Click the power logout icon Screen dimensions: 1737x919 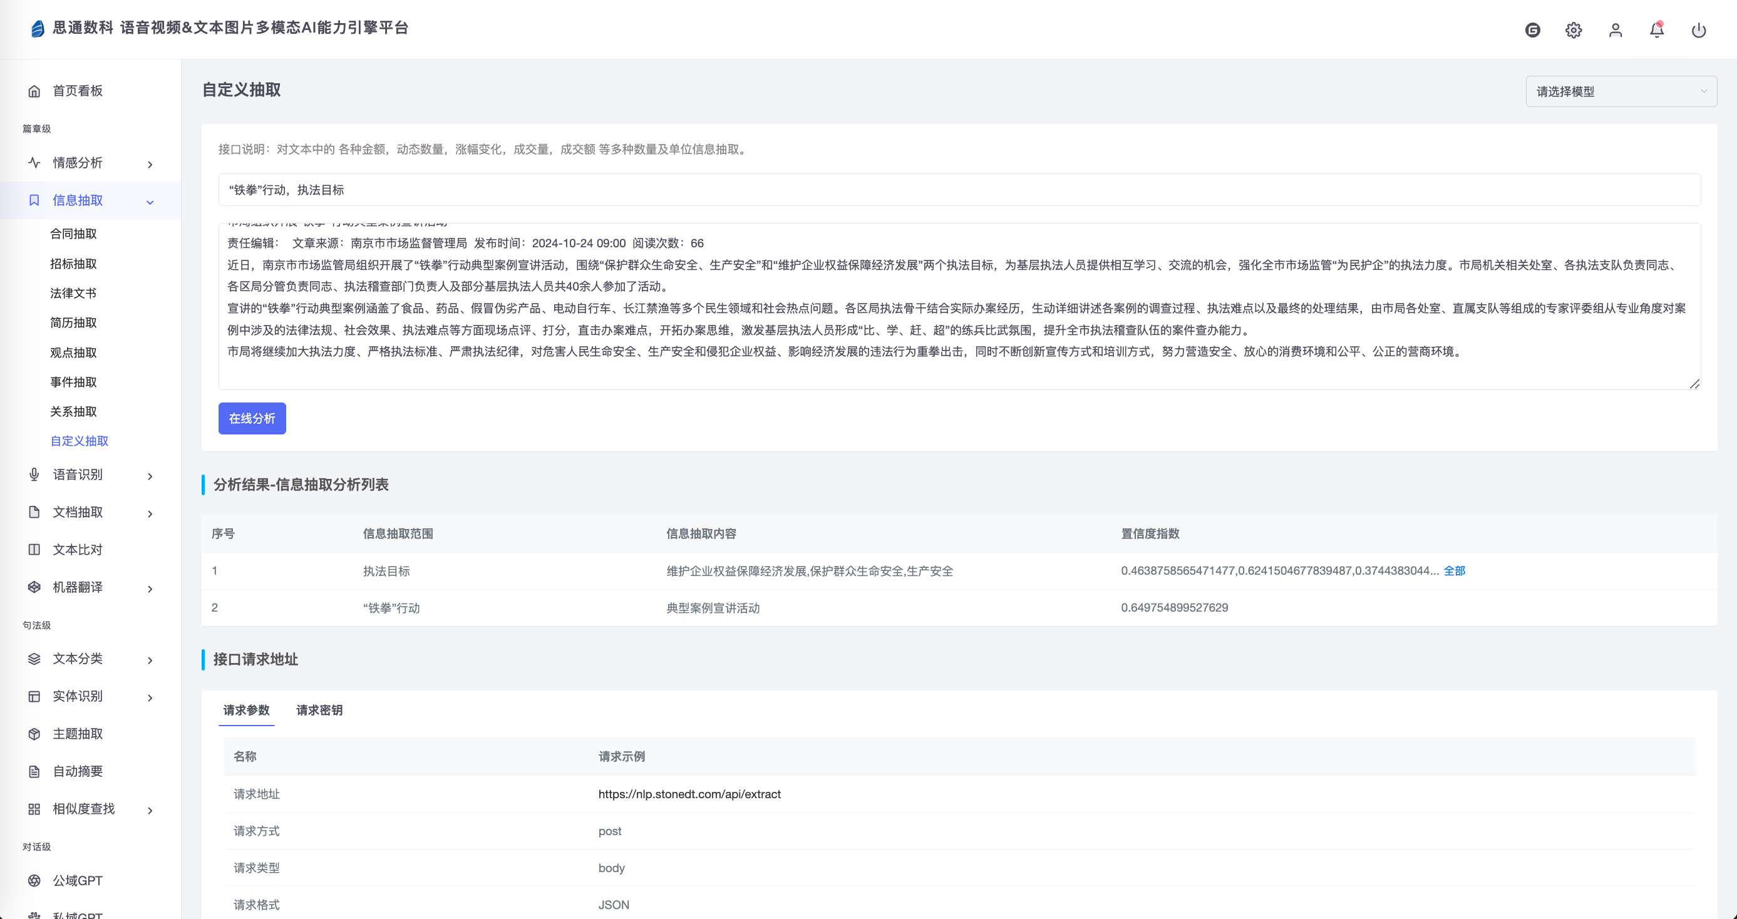click(x=1698, y=30)
